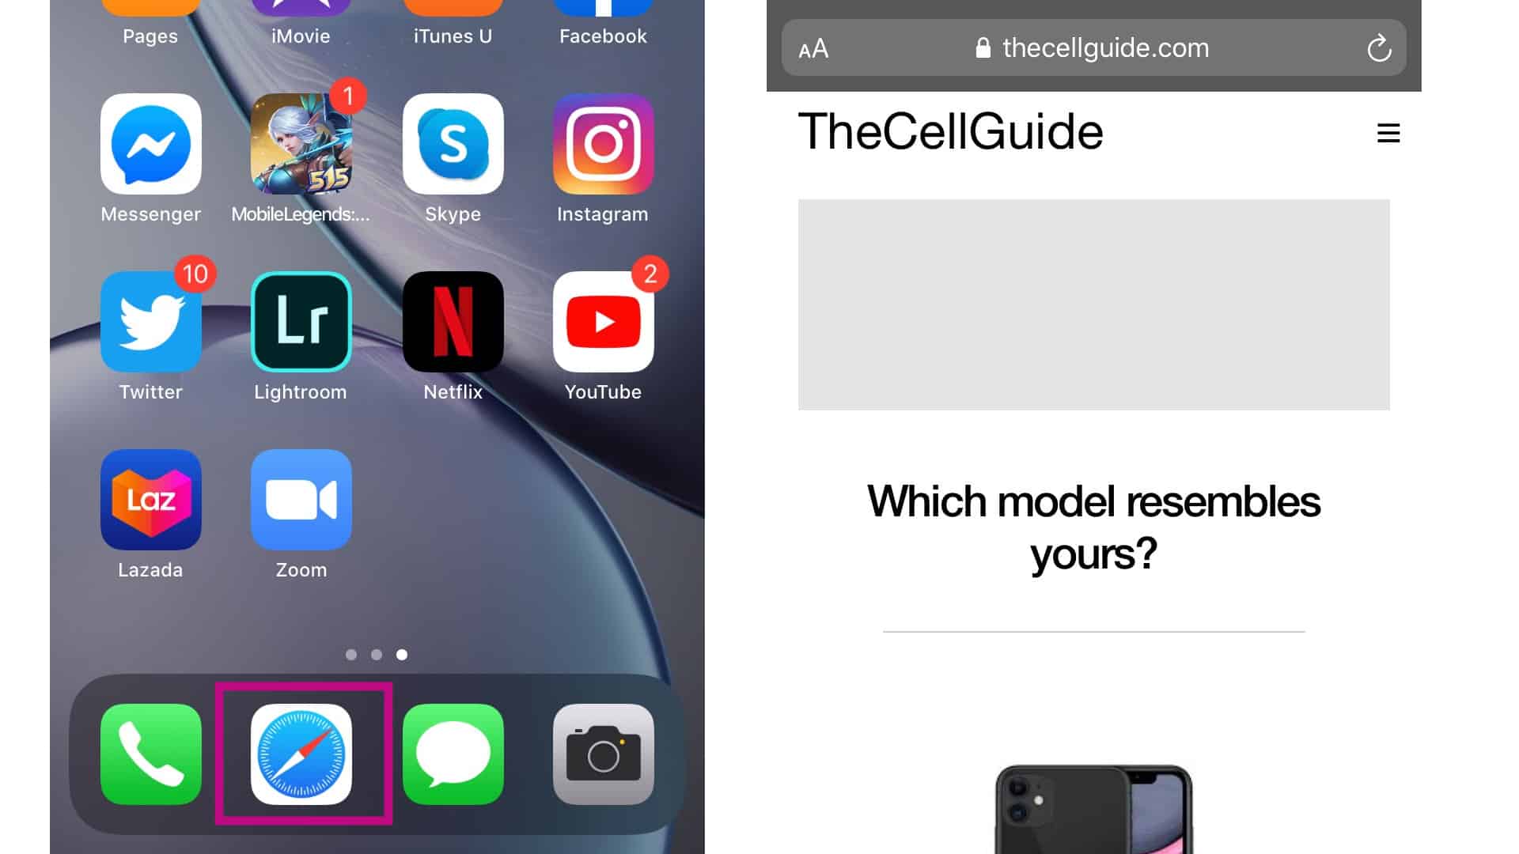Select the second home screen page dot
This screenshot has width=1519, height=854.
377,654
